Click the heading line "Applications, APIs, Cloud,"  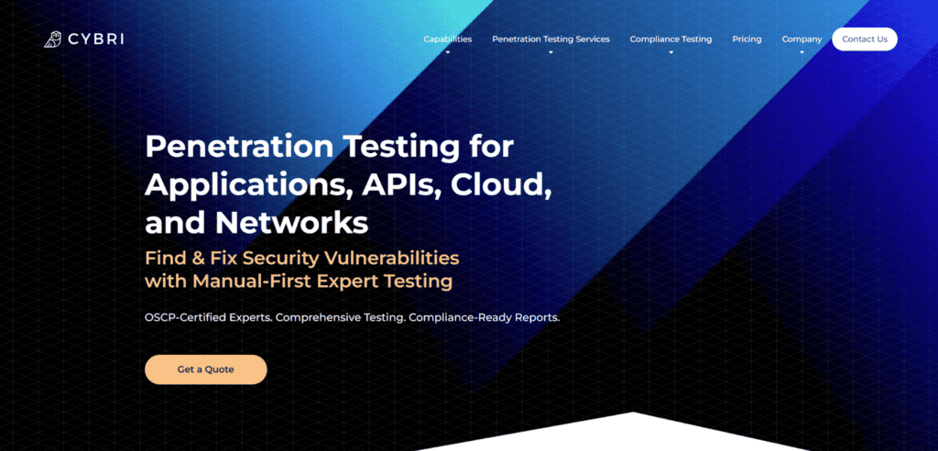tap(348, 185)
